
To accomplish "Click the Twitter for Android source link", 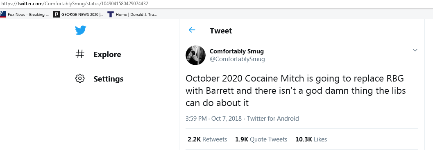I will [x=273, y=119].
